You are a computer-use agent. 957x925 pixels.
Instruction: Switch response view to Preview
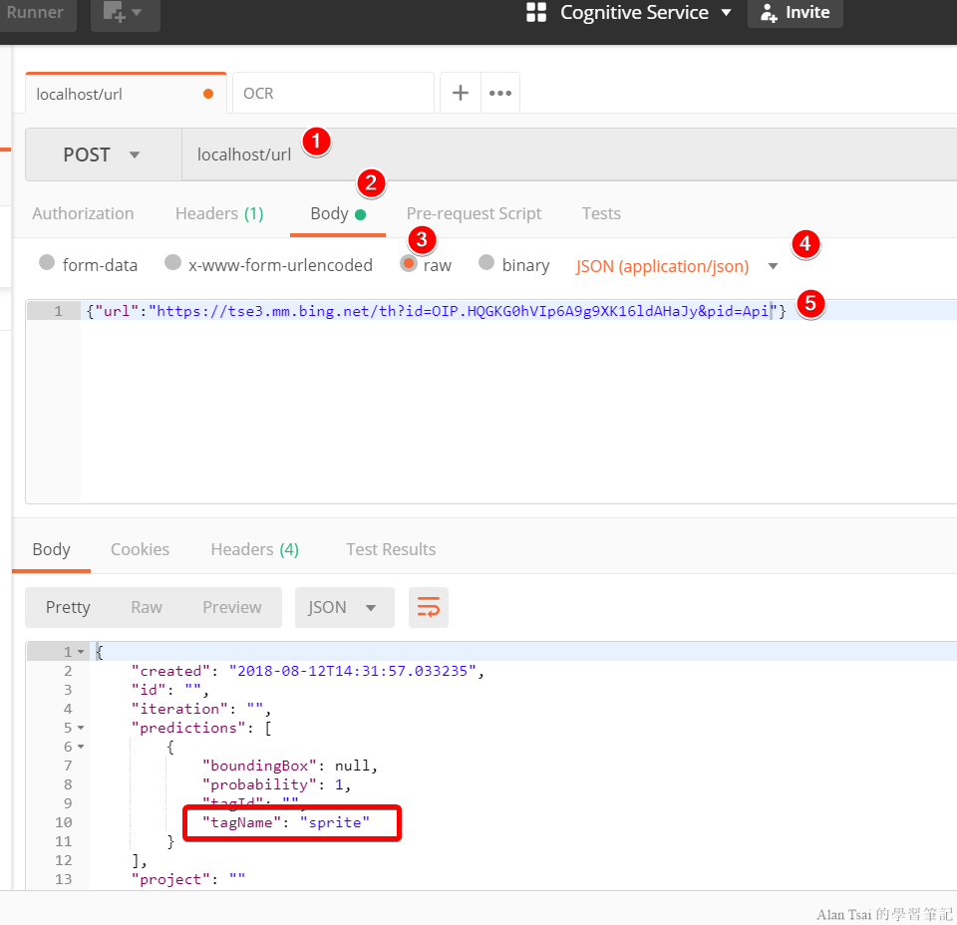(x=232, y=607)
